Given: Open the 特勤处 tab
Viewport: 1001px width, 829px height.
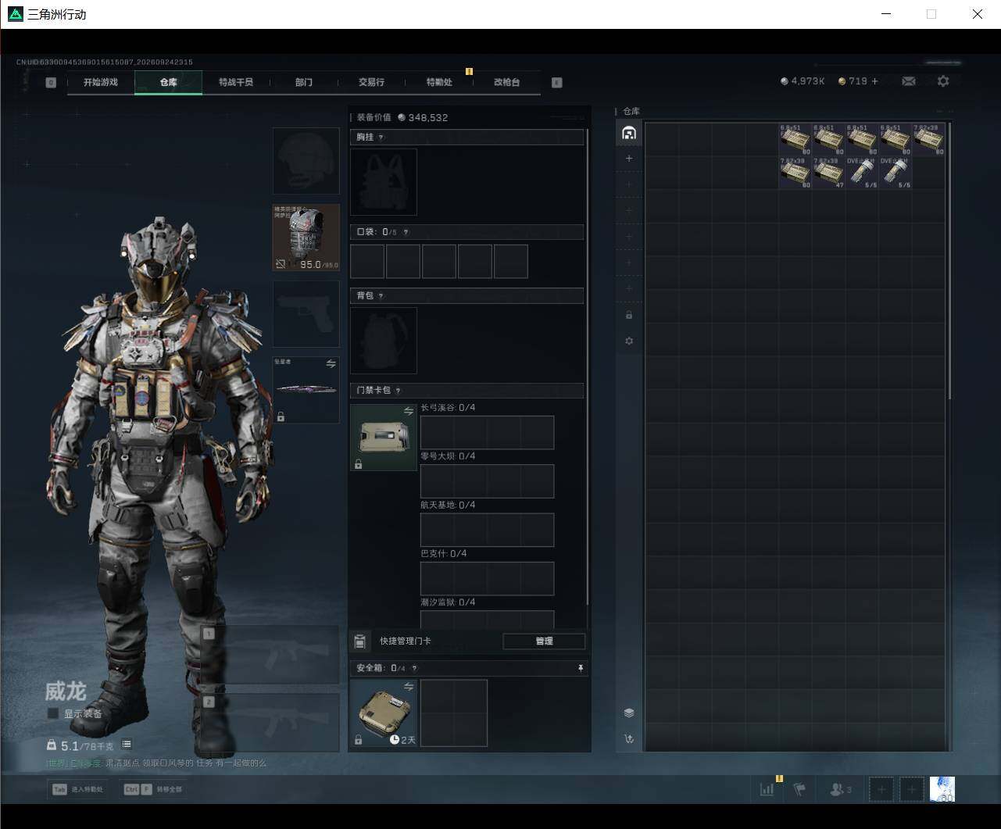Looking at the screenshot, I should pyautogui.click(x=439, y=82).
